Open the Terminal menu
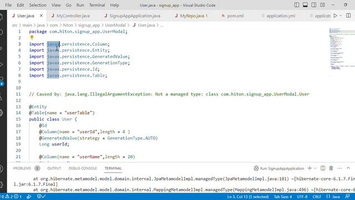355x200 pixels. [x=97, y=5]
